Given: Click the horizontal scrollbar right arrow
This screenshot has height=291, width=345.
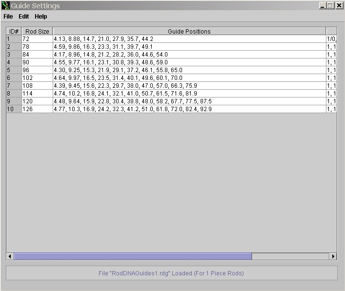Looking at the screenshot, I should click(x=333, y=256).
